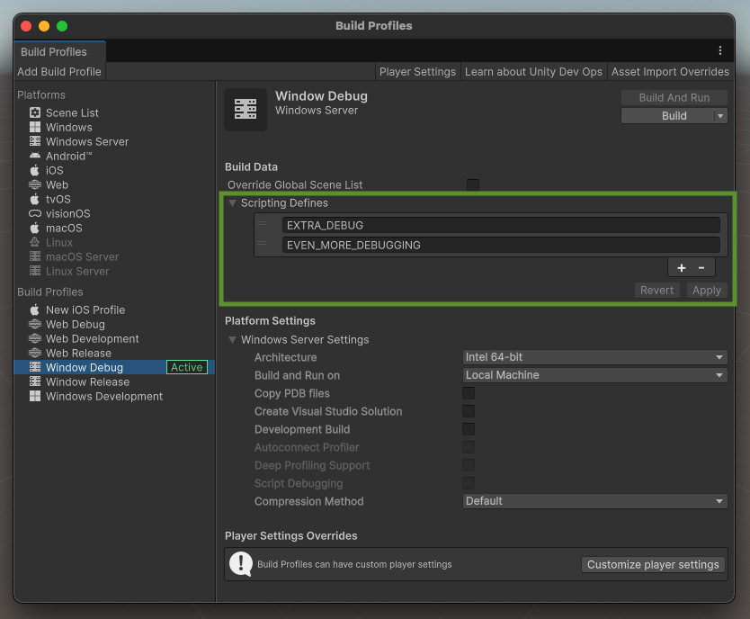This screenshot has width=750, height=619.
Task: Click the Windows platform icon
Action: click(x=35, y=127)
